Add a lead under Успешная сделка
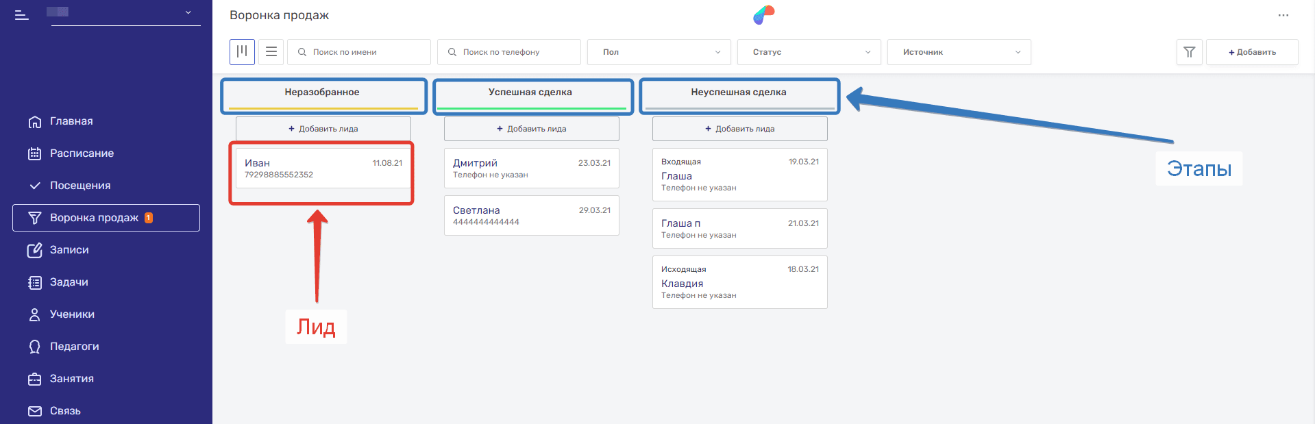Viewport: 1315px width, 424px height. pos(531,129)
